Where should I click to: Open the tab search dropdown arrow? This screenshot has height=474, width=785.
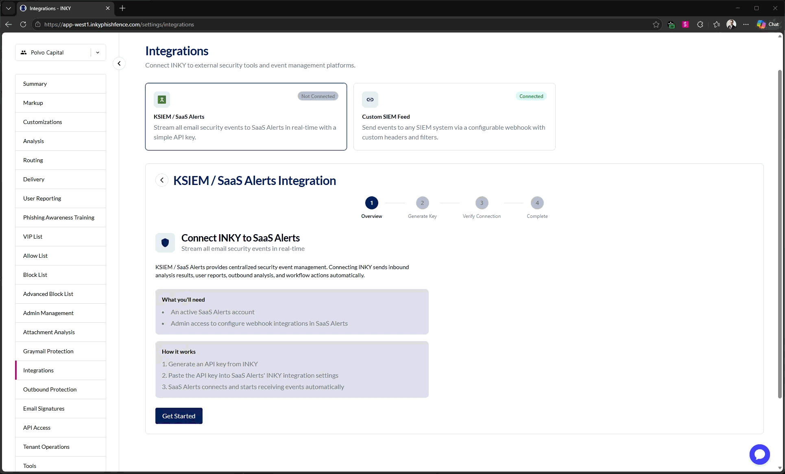click(x=9, y=8)
